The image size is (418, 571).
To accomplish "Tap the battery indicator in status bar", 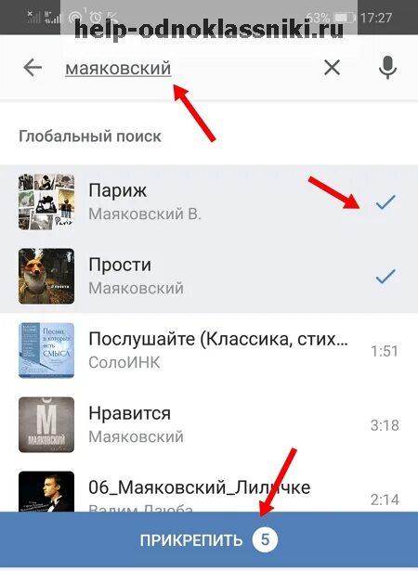I will coord(344,18).
